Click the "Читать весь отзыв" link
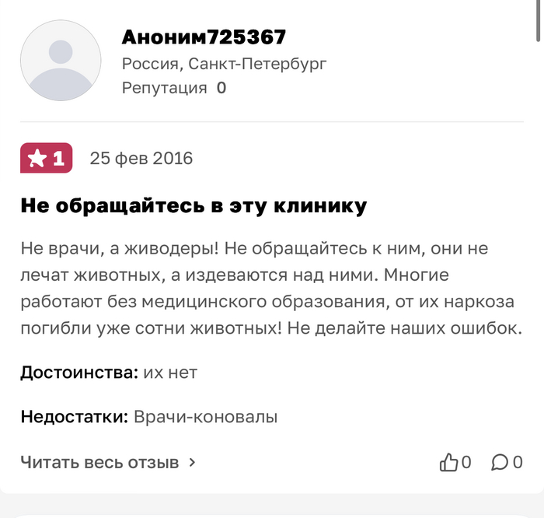Screen dimensions: 544x518 tap(99, 463)
